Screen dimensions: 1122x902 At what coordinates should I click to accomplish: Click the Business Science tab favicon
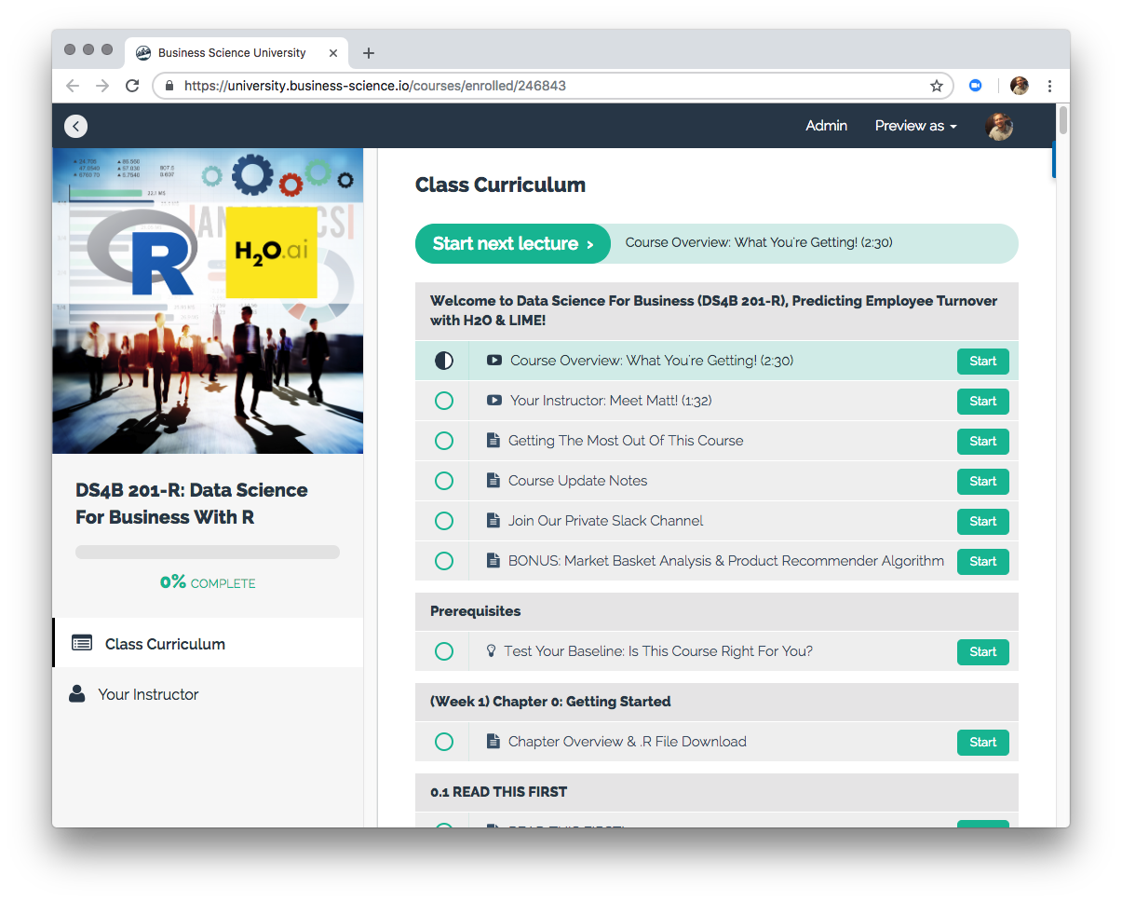tap(143, 53)
